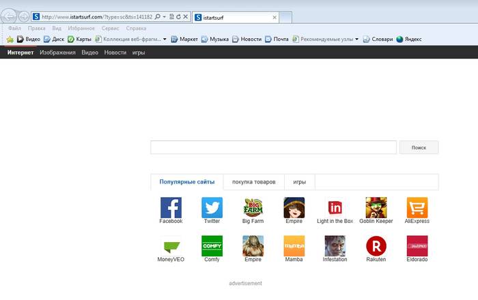Open the Twitter shortcut icon
Screen dimensions: 478x300
212,207
